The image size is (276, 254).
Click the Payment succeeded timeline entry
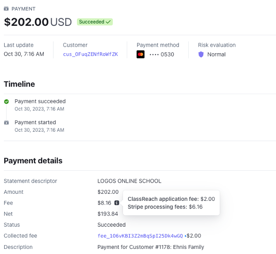[x=40, y=105]
